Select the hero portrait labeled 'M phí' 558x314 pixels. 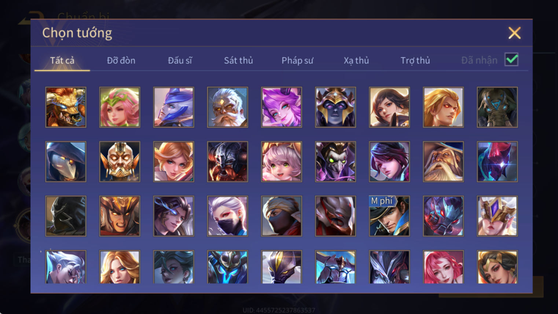point(389,216)
